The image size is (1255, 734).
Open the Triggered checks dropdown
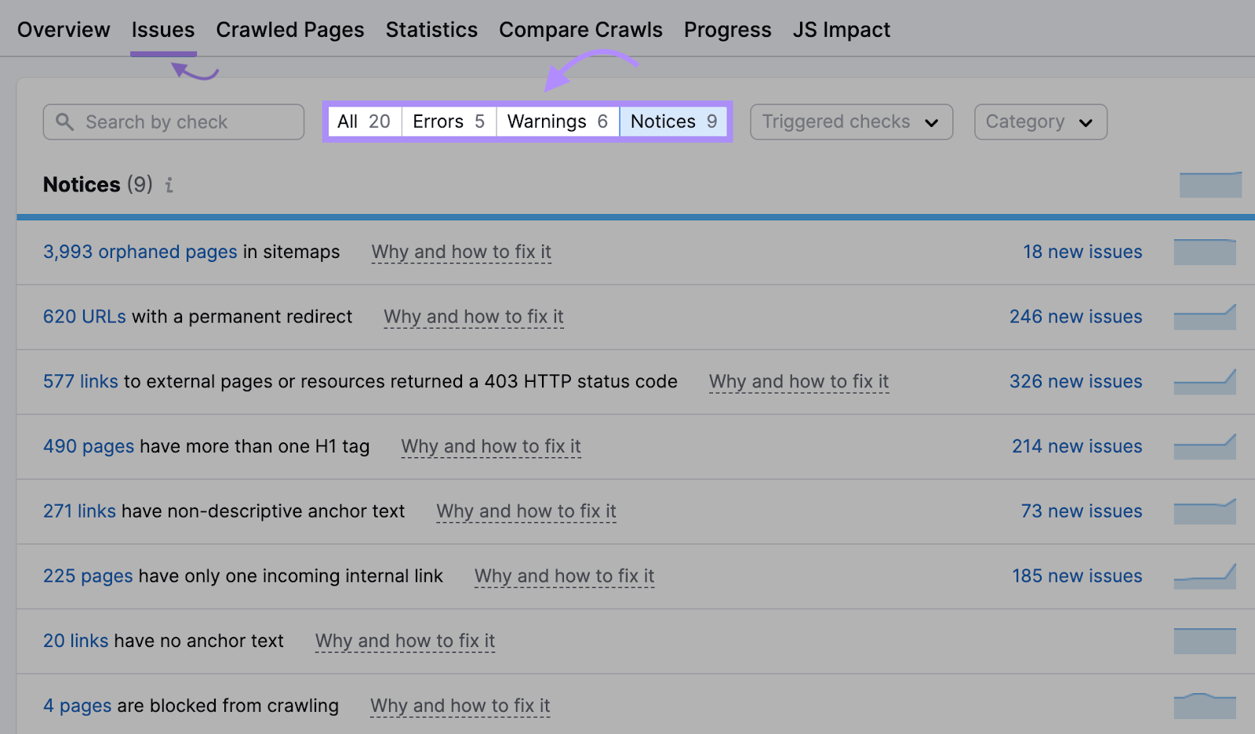[x=850, y=122]
